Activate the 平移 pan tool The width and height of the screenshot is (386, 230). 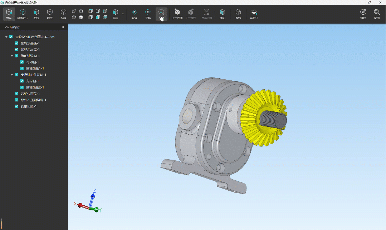[148, 14]
